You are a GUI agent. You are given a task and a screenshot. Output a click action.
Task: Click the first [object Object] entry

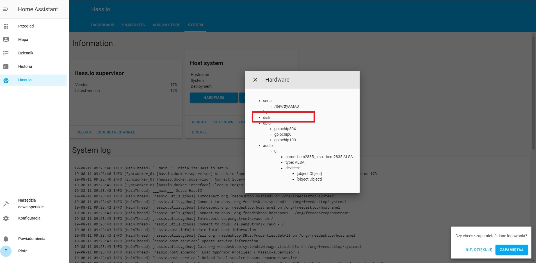[309, 174]
